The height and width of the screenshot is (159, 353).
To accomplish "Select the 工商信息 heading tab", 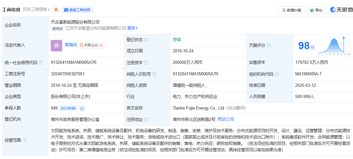I will (x=11, y=10).
